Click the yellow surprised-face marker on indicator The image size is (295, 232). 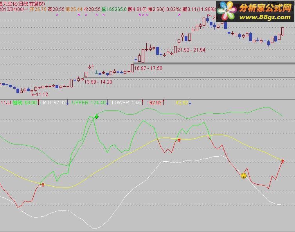click(x=244, y=176)
